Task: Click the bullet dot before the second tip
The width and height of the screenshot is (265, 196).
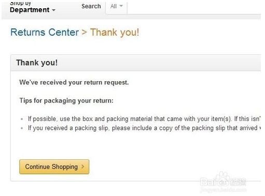Action: [x=22, y=128]
